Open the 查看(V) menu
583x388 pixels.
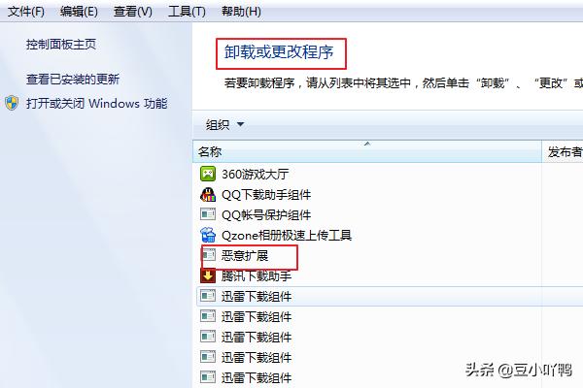point(133,12)
